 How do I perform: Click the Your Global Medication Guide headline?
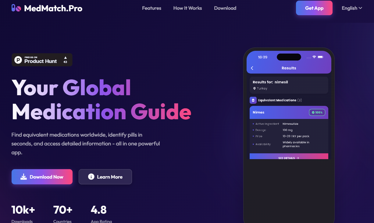[x=101, y=100]
